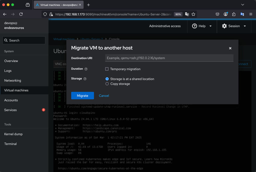Click the Migrate button
256x172 pixels.
click(82, 96)
